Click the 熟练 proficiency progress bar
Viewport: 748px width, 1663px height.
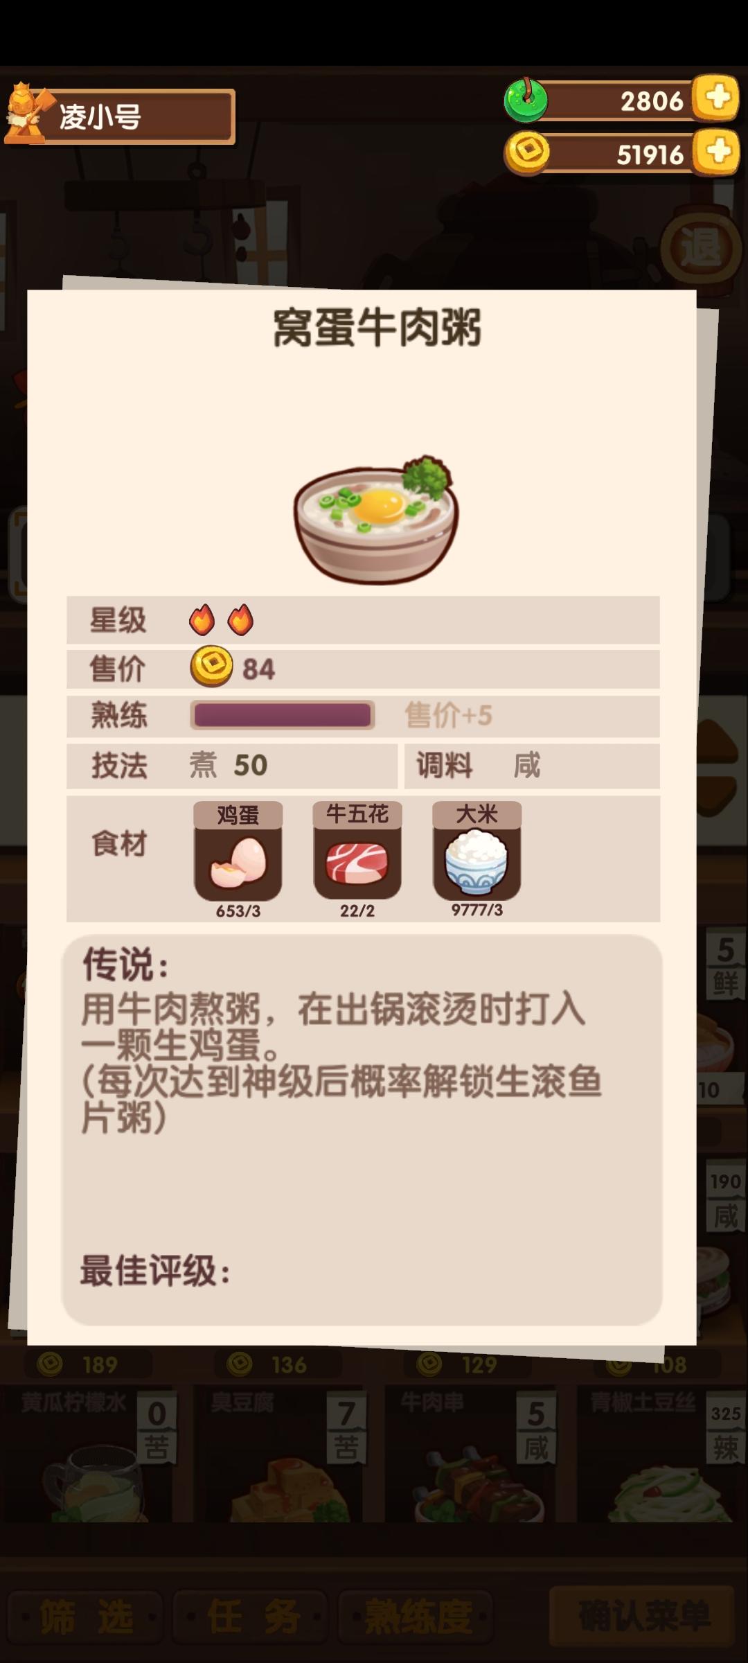[283, 715]
